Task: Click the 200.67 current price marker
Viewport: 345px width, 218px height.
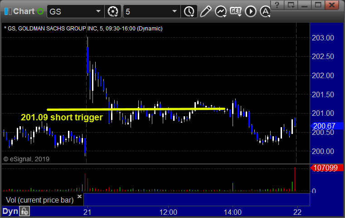Action: point(326,126)
